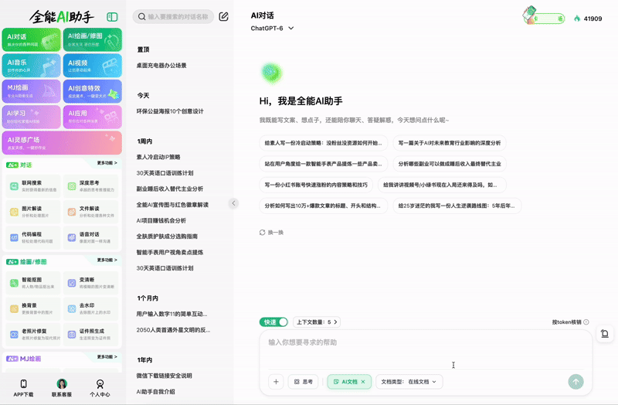Open the 语音对话 tool

[91, 237]
